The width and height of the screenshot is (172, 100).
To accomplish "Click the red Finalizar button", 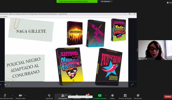I will click(168, 97).
